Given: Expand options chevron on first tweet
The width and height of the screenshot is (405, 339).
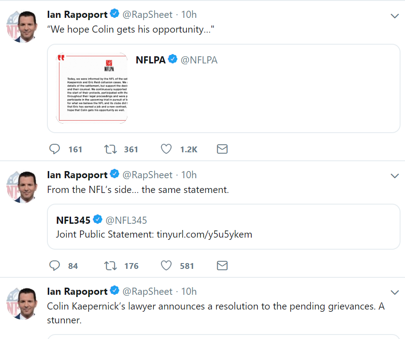Looking at the screenshot, I should pos(394,16).
